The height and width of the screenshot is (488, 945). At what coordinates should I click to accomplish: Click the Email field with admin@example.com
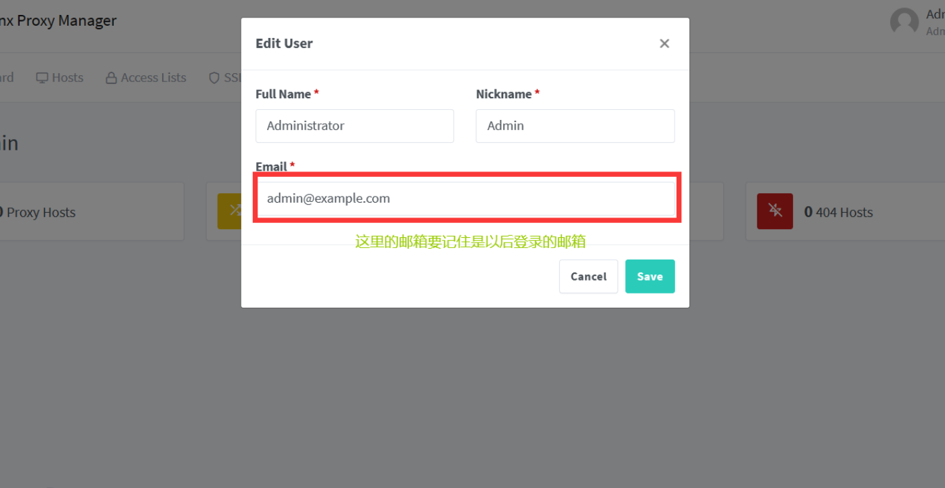(466, 199)
